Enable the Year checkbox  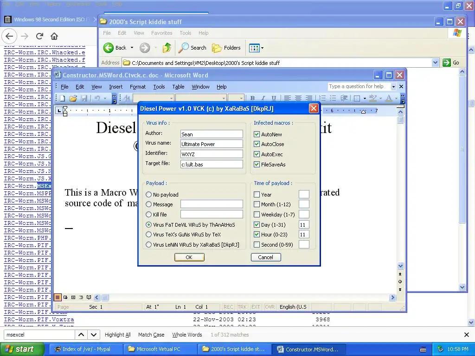click(257, 194)
